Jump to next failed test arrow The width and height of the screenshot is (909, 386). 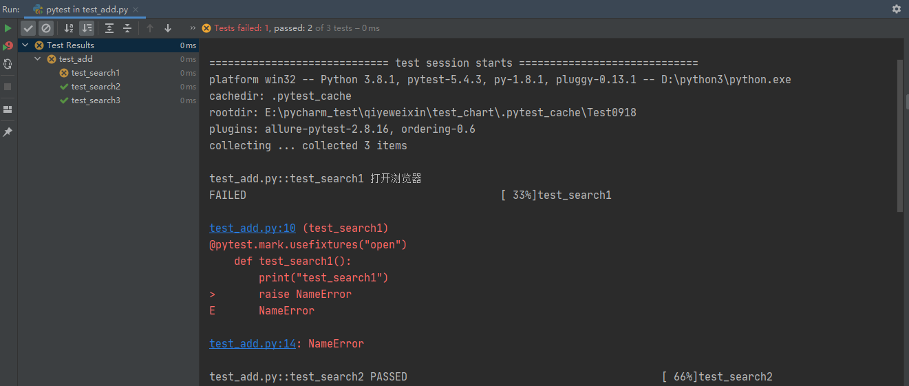click(x=168, y=28)
